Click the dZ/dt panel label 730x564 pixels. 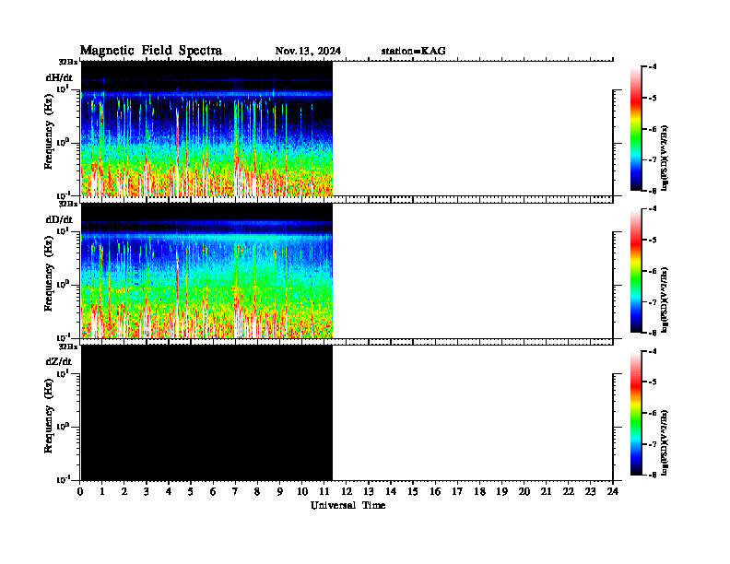tap(59, 361)
